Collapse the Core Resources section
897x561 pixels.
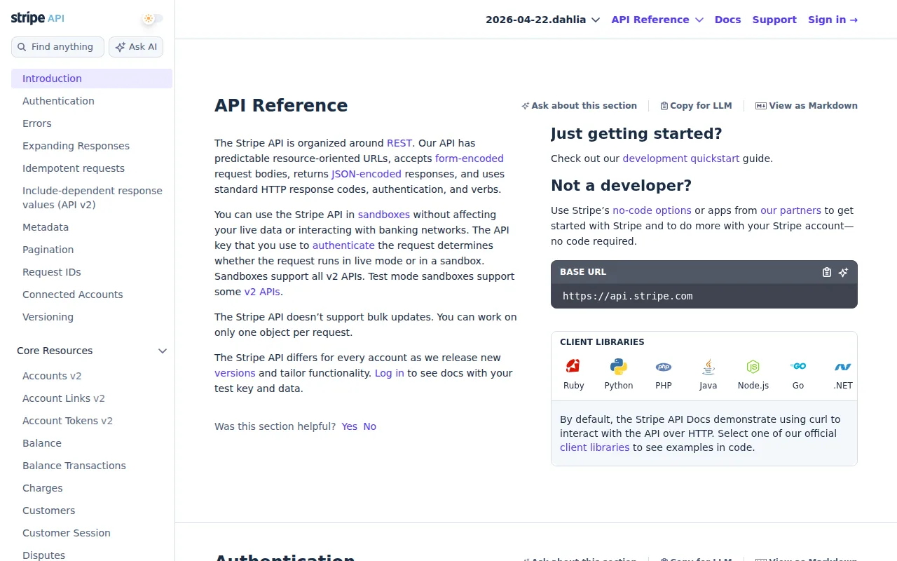[163, 351]
